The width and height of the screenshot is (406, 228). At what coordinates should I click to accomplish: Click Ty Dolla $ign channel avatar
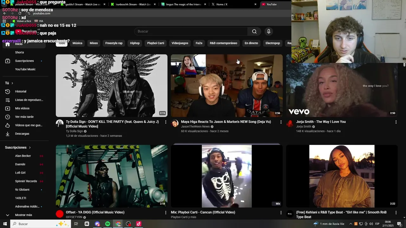[x=60, y=123]
